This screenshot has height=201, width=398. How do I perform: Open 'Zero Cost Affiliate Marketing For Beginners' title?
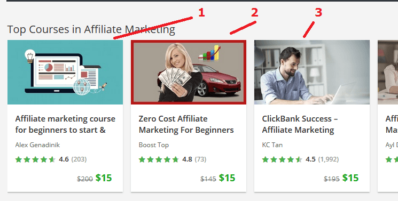click(x=186, y=124)
